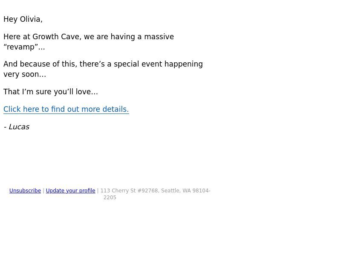The height and width of the screenshot is (256, 341).
Task: Click the quoted word 'revamp'
Action: pos(20,47)
